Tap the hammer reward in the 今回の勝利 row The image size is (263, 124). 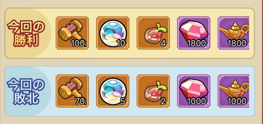[x=72, y=33]
